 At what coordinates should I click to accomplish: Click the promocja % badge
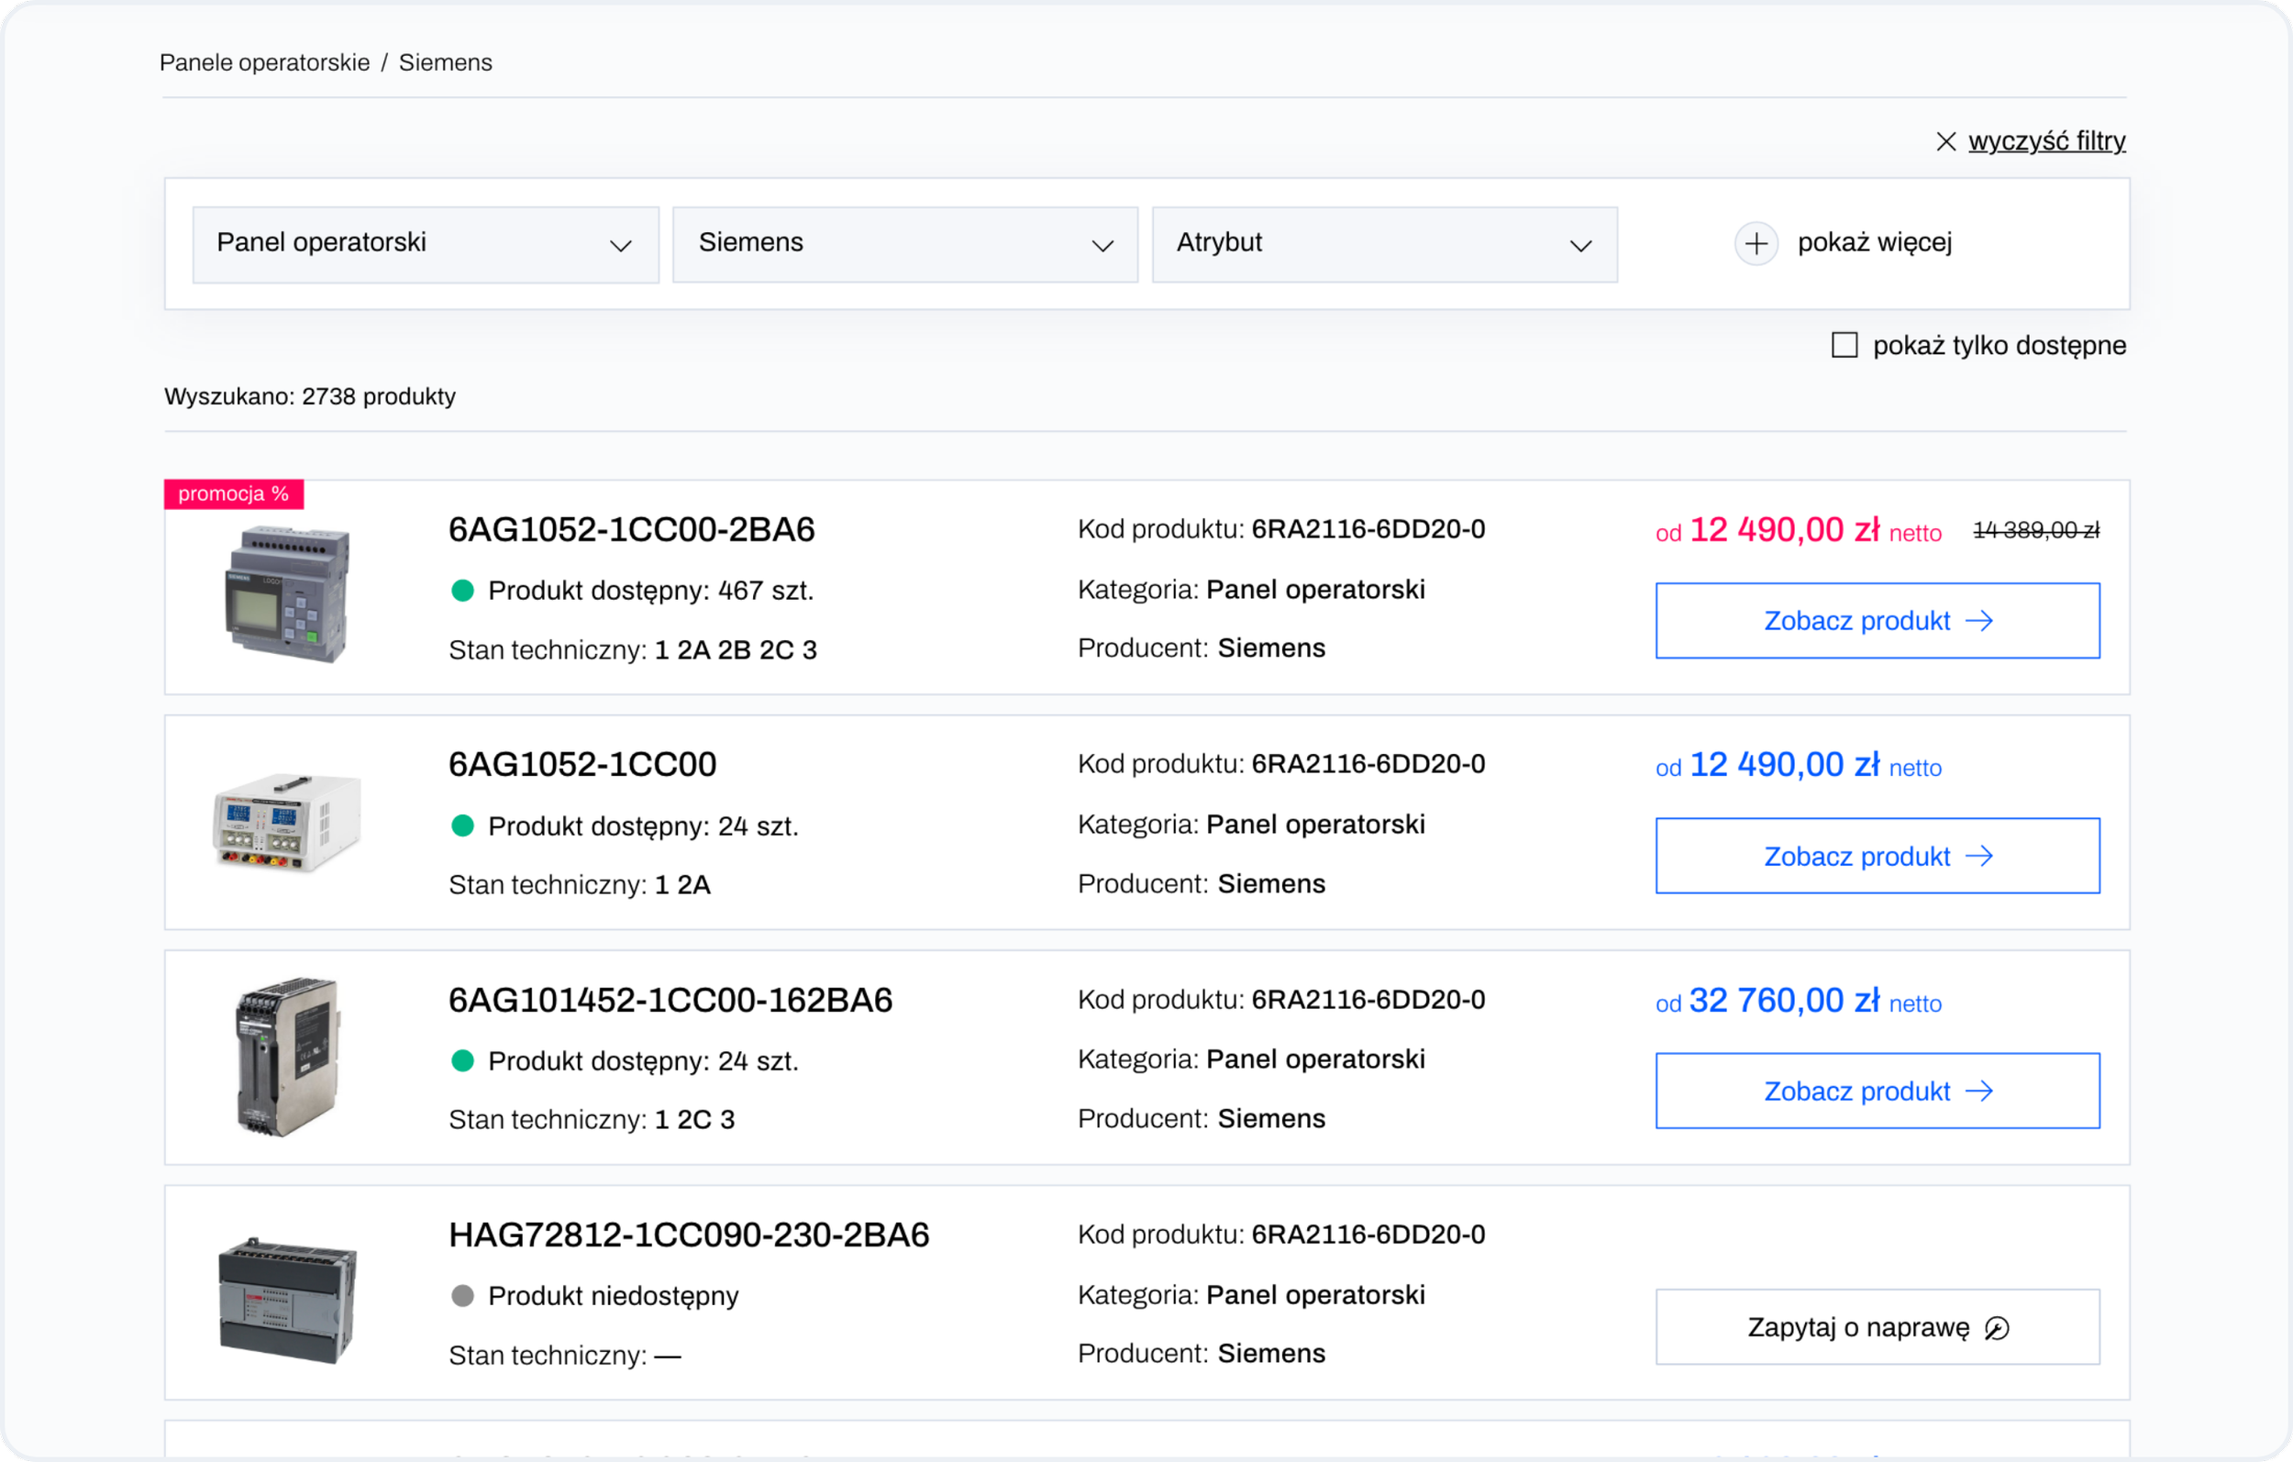[233, 493]
